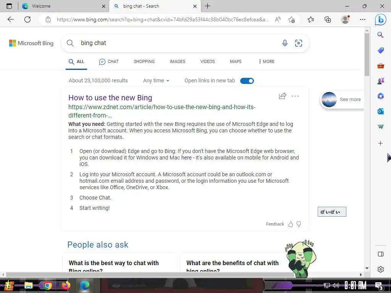This screenshot has width=391, height=293.
Task: Click the address bar URL
Action: [163, 19]
